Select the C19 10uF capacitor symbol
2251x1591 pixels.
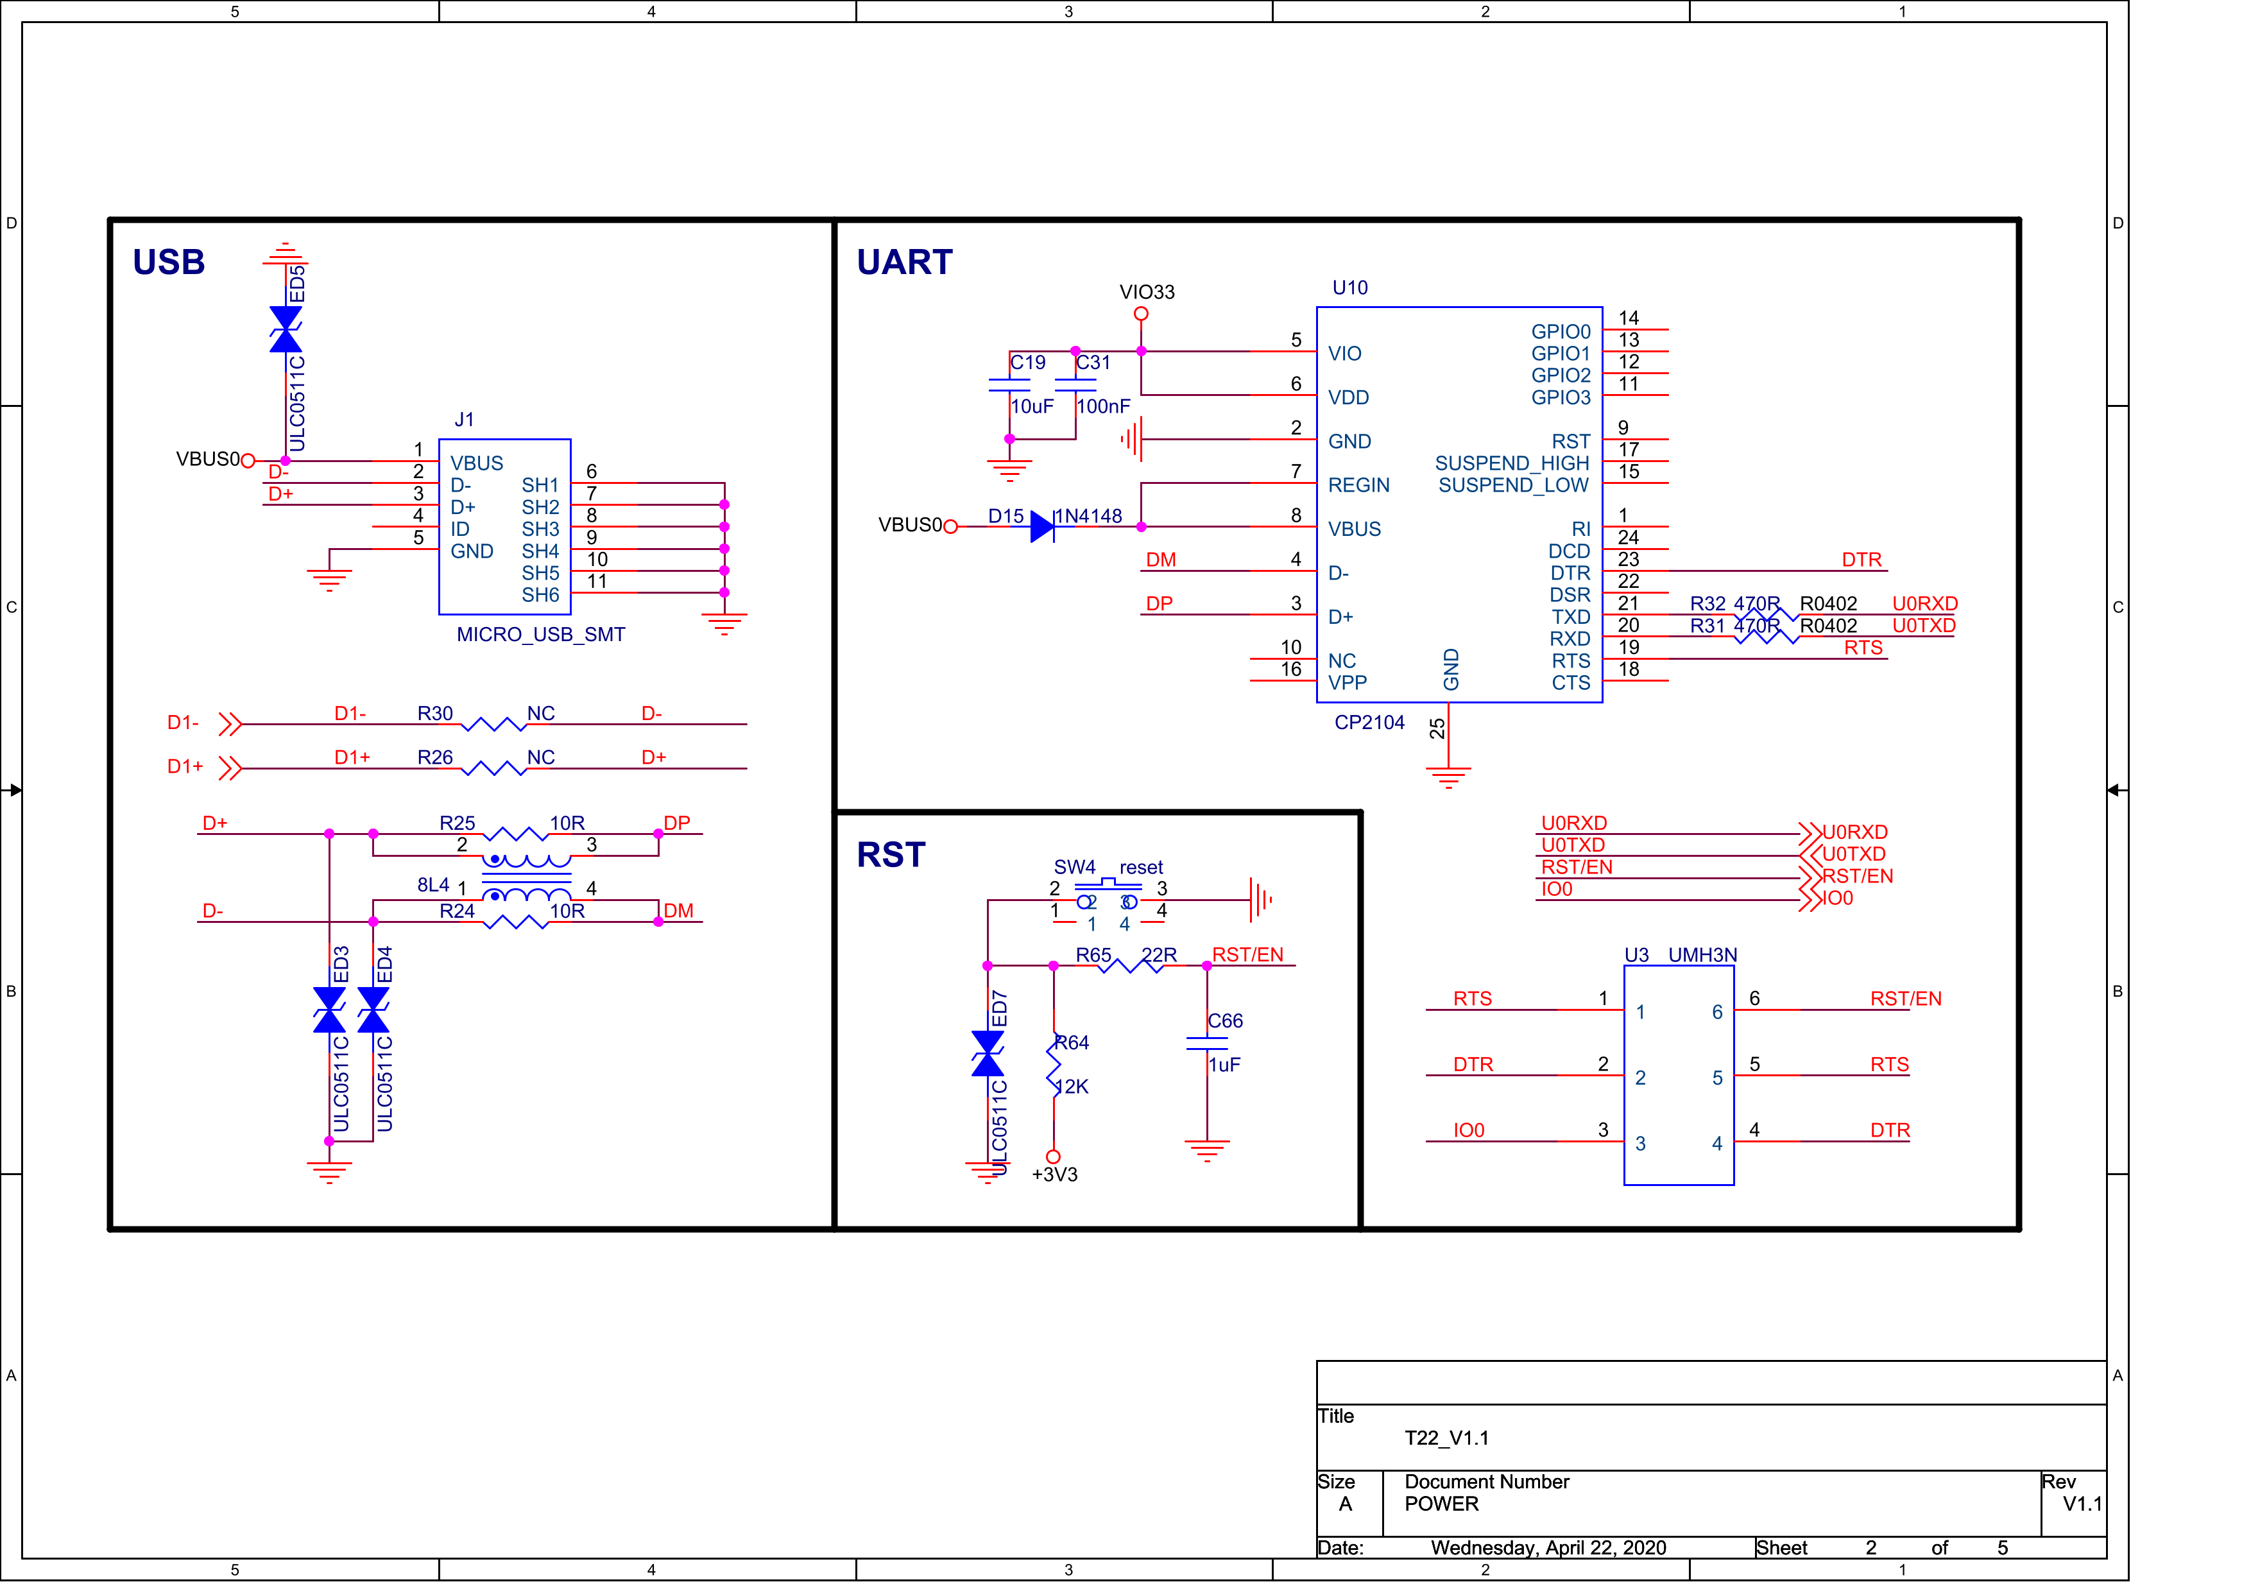pos(1009,384)
